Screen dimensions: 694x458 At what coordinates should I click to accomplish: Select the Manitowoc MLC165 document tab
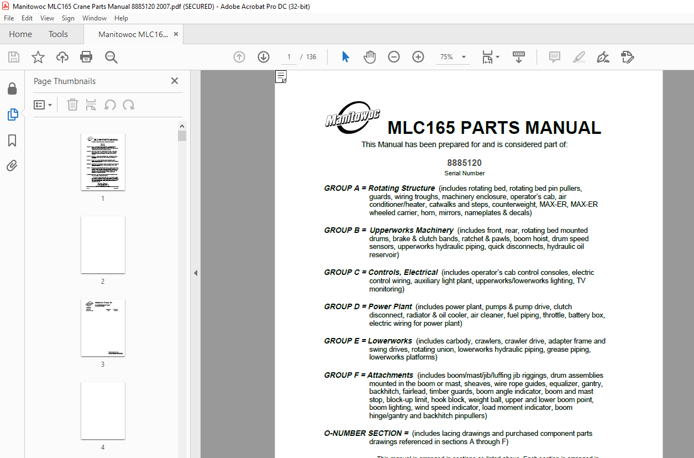coord(133,34)
